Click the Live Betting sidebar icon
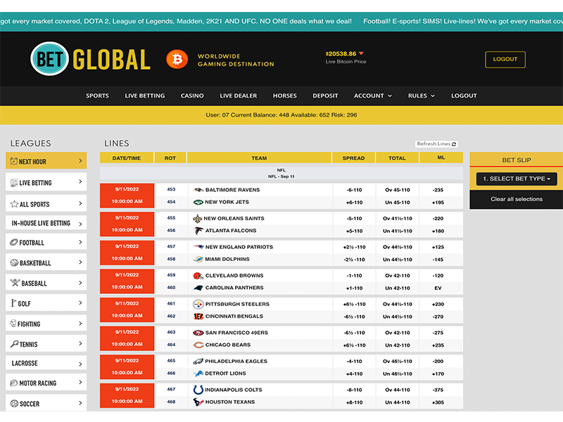Image resolution: width=563 pixels, height=422 pixels. pos(14,182)
